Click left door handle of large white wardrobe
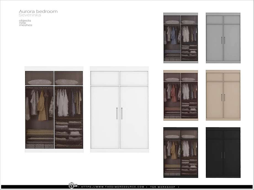 [117, 113]
